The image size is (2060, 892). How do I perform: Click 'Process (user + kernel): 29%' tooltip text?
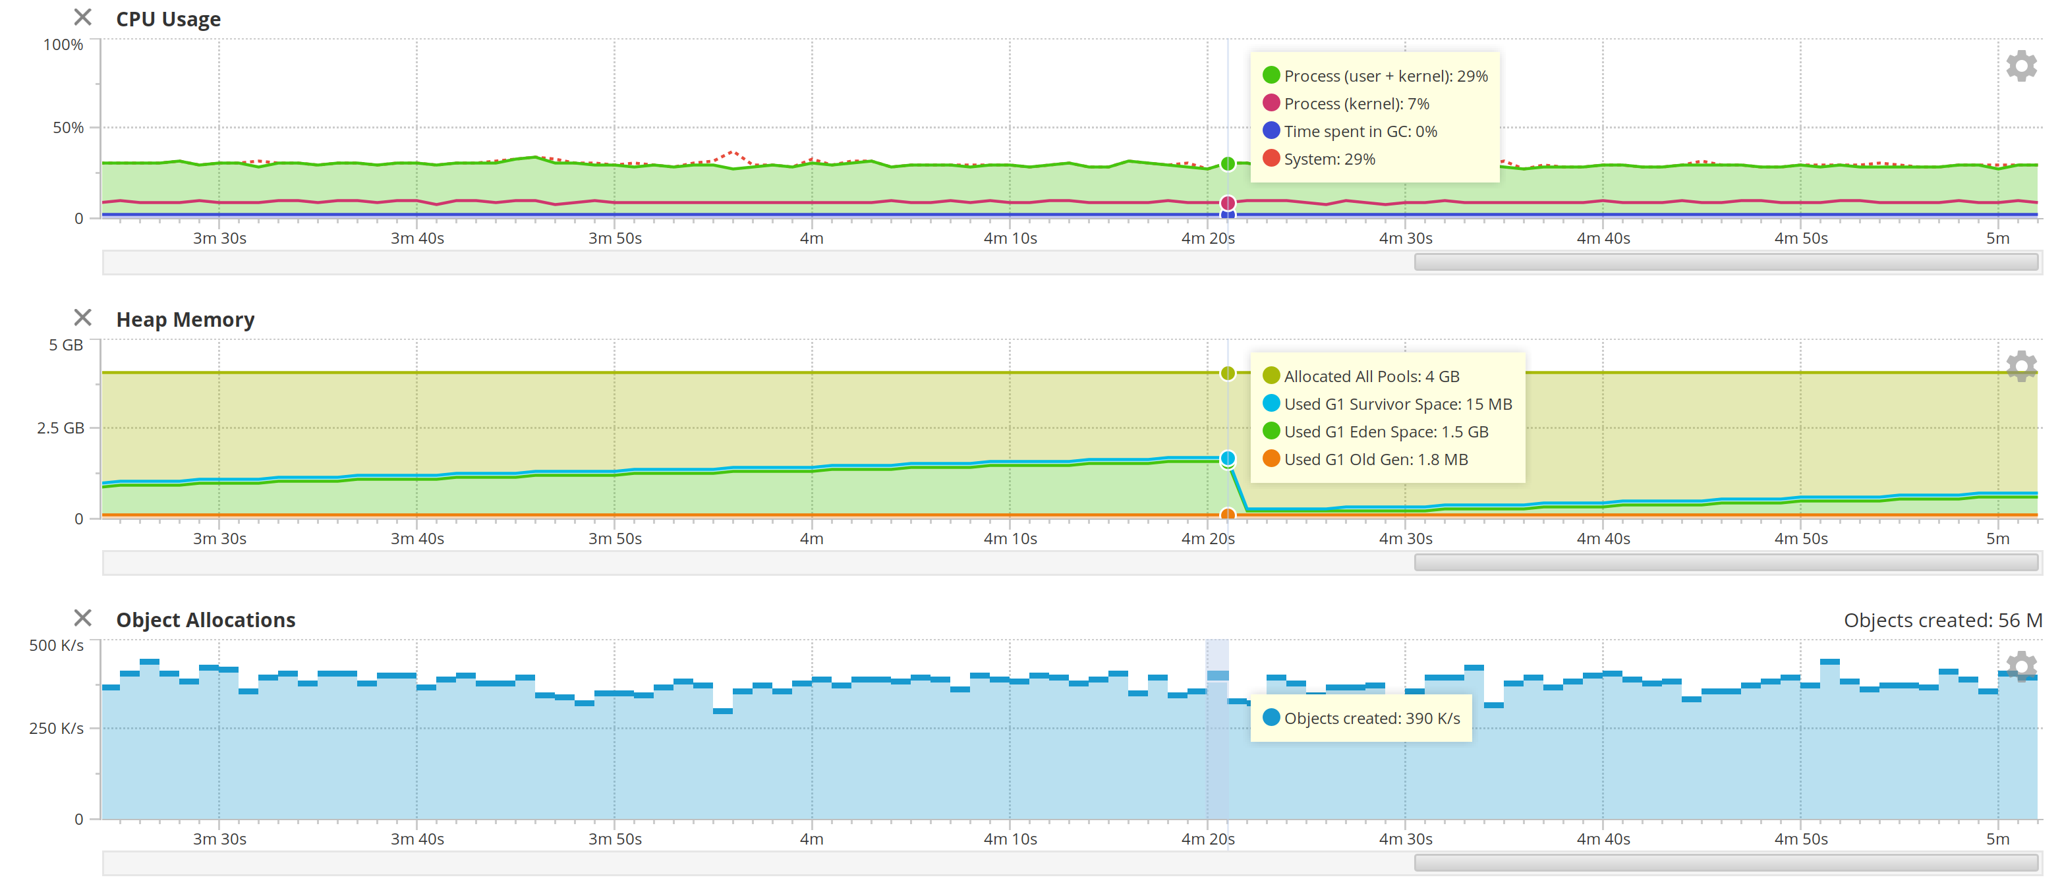coord(1386,76)
